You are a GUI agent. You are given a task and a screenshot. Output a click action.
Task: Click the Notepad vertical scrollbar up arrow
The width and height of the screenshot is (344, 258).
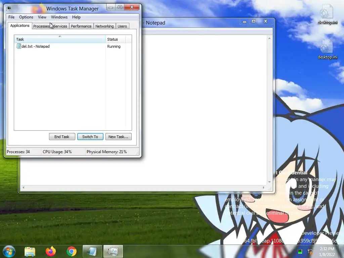point(269,38)
